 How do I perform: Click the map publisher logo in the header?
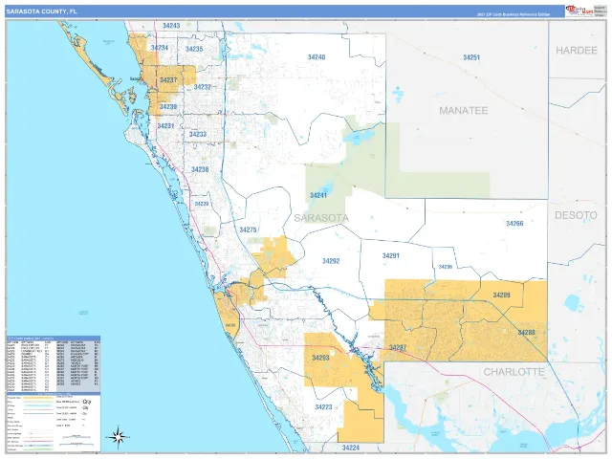coord(579,11)
